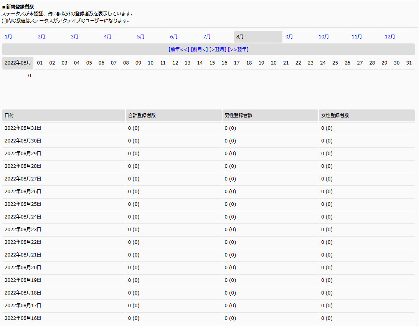Navigate to previous month via 前月< link
This screenshot has width=419, height=326.
click(x=199, y=50)
